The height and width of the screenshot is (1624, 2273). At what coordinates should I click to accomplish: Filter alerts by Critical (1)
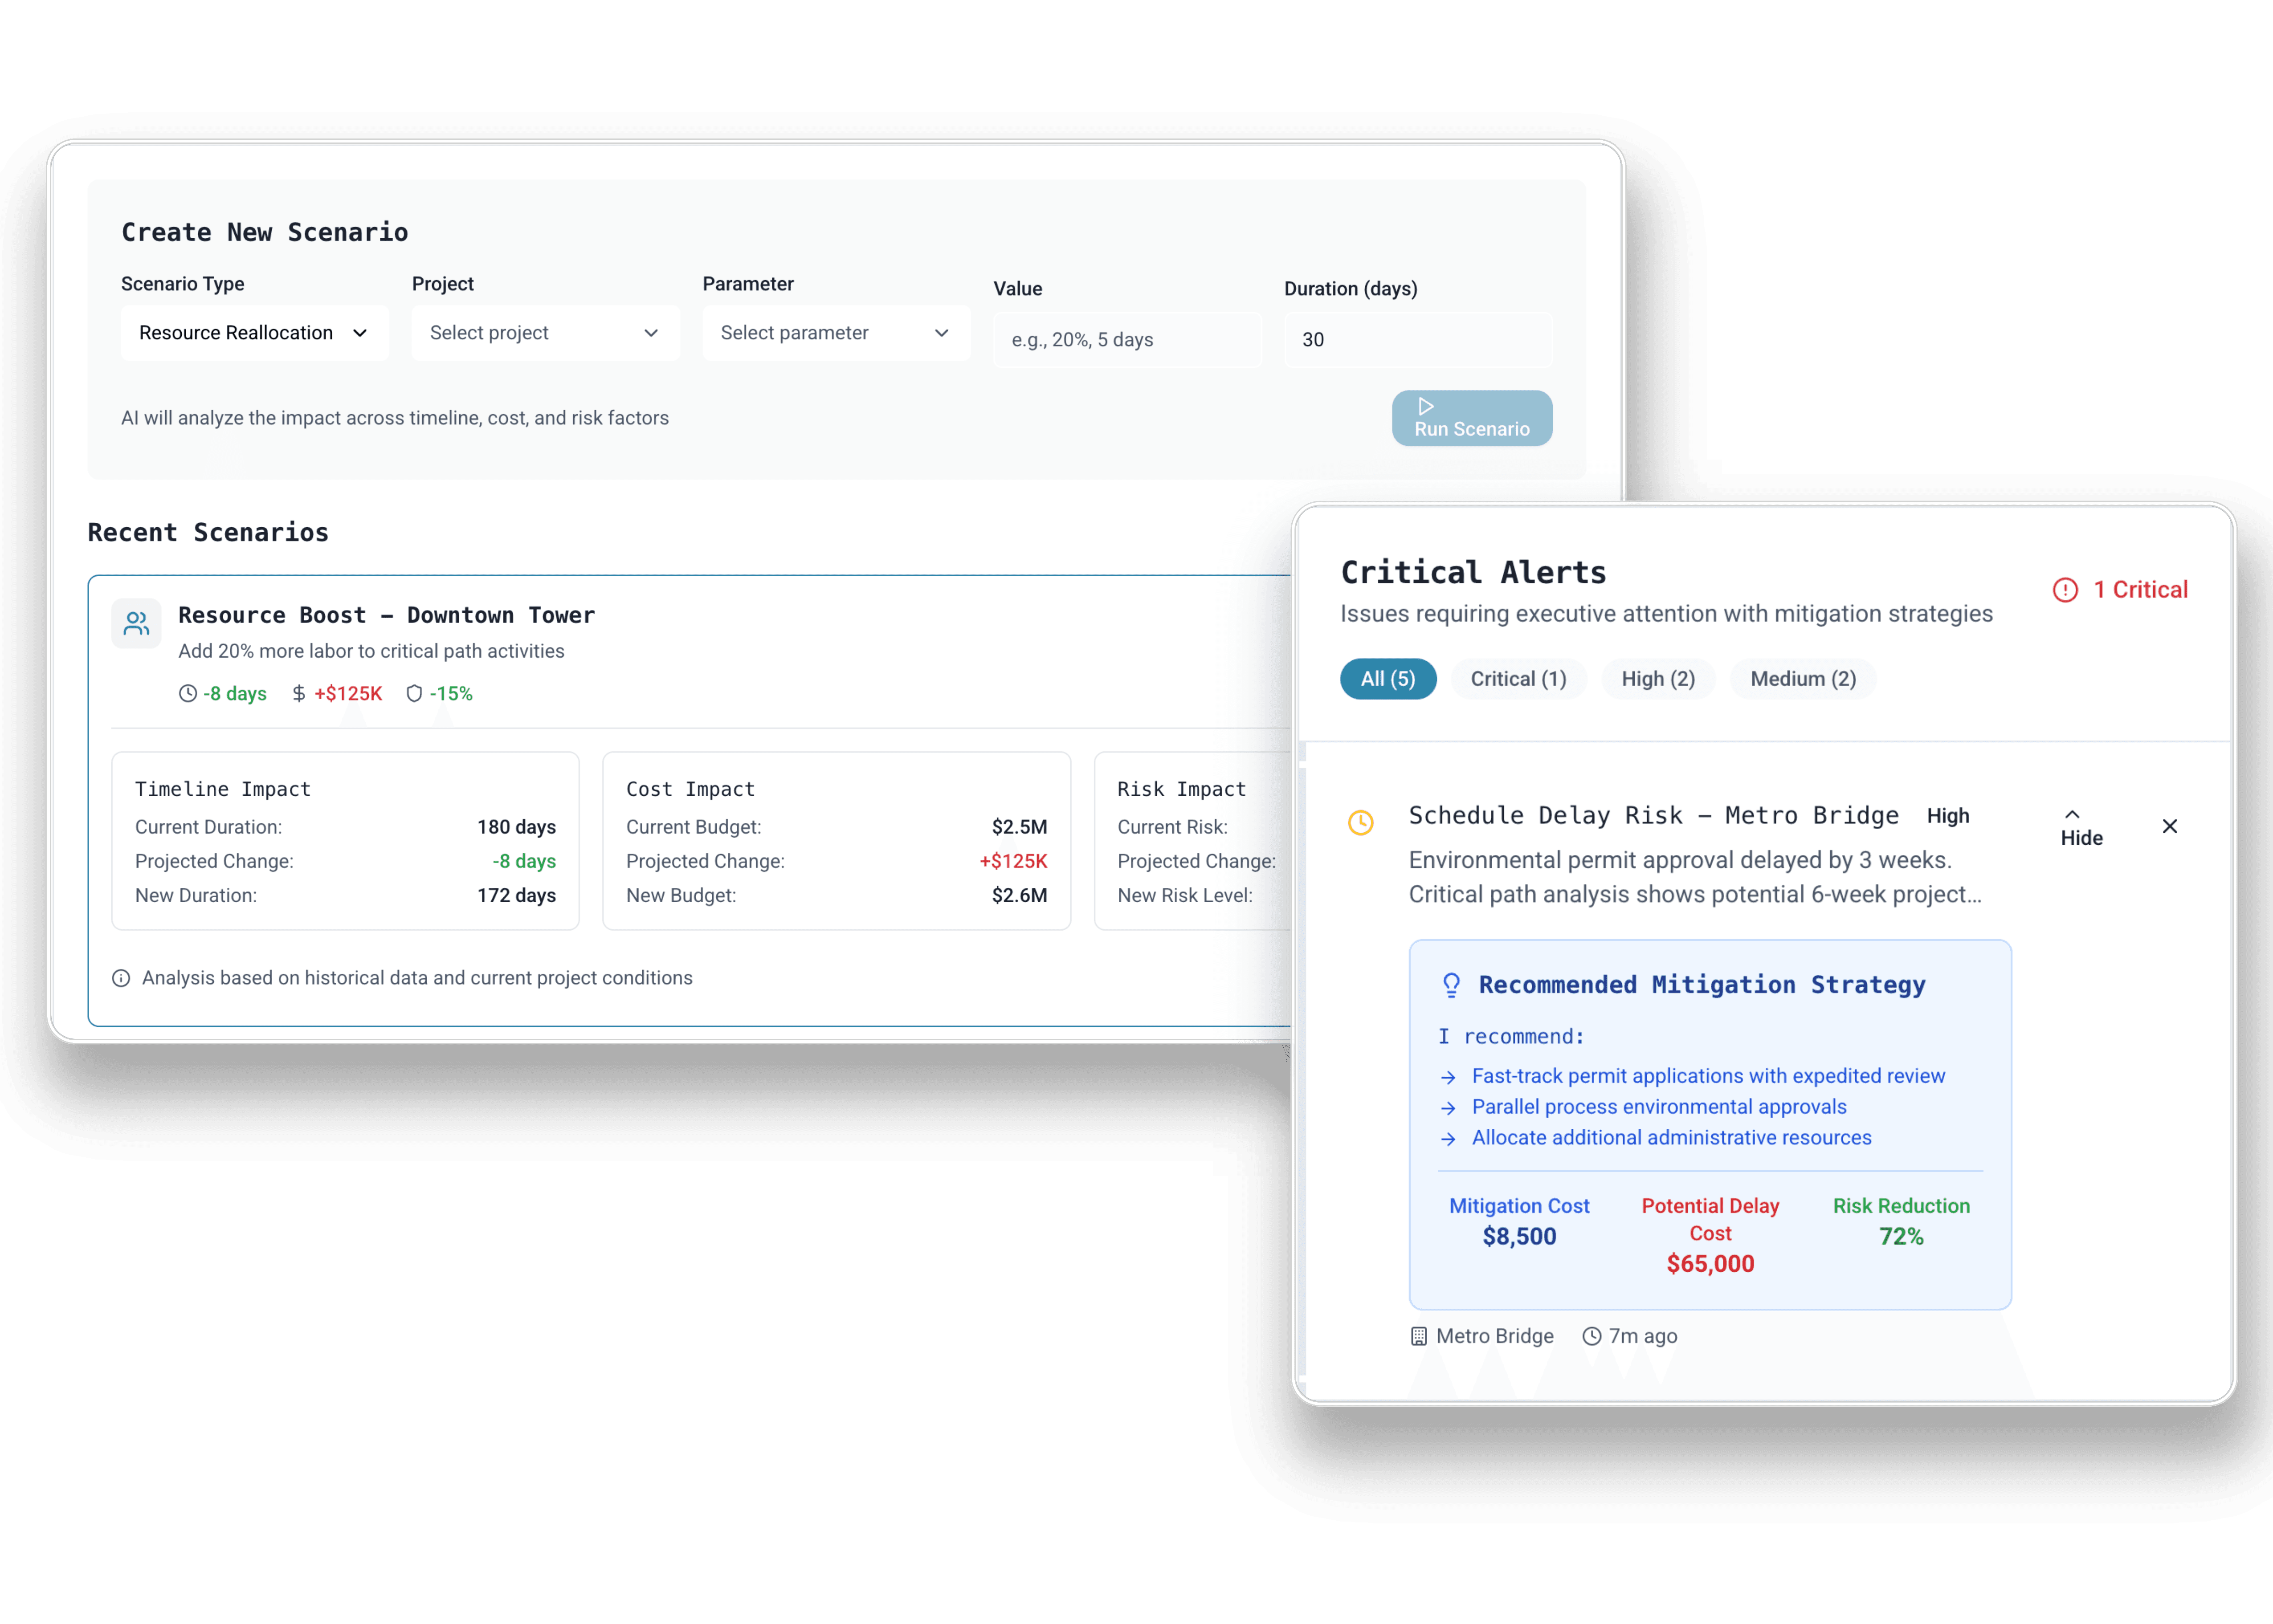[x=1517, y=679]
